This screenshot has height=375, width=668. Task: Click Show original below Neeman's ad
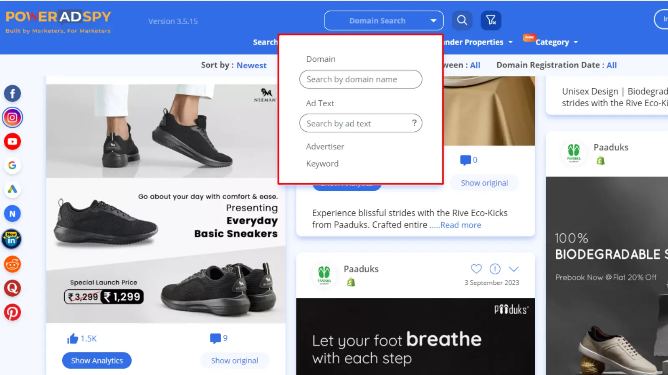pos(235,360)
